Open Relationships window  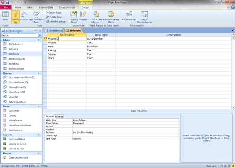[129, 16]
